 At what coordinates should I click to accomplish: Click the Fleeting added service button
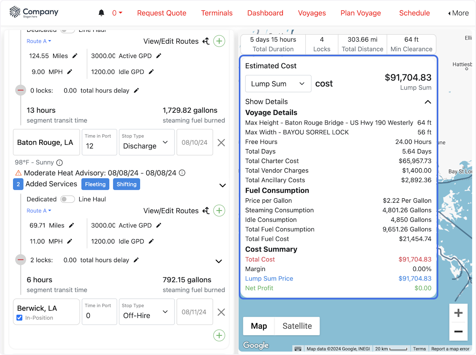[95, 184]
